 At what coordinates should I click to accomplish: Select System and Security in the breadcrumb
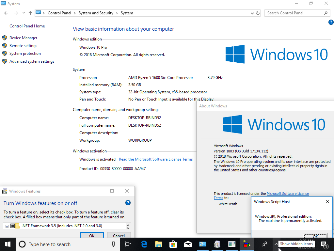point(96,13)
